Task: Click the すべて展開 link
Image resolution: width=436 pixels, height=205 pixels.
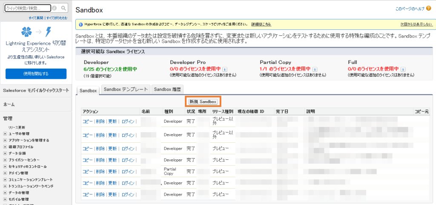Action: (x=36, y=18)
